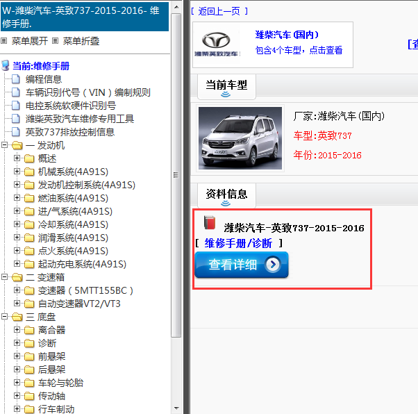Select the 当前车型 tab
The height and width of the screenshot is (414, 418).
click(x=226, y=87)
